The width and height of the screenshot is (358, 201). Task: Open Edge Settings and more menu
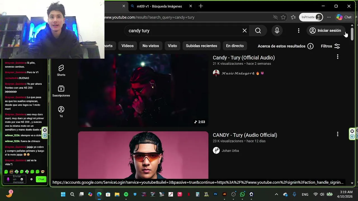pos(329,17)
